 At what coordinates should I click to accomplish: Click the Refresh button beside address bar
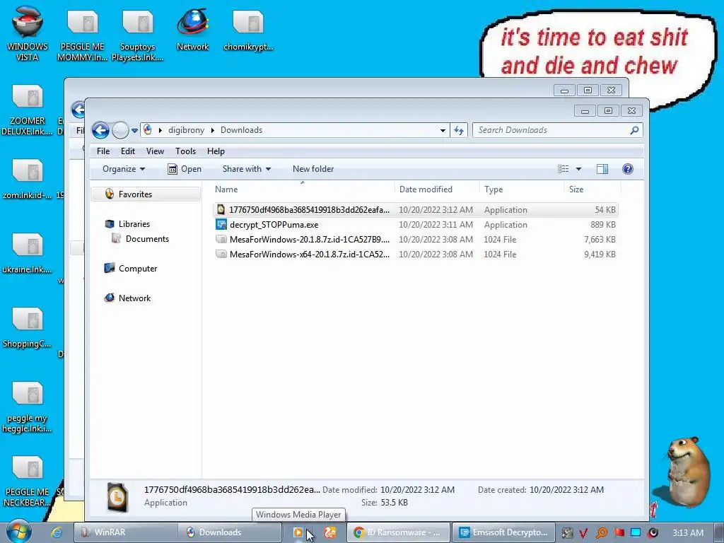click(x=458, y=130)
